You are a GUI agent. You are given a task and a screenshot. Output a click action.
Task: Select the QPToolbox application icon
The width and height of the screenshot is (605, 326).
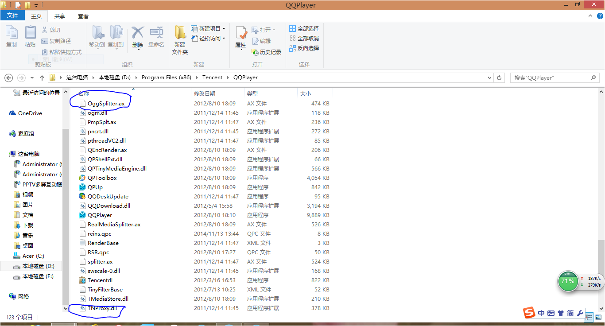tap(82, 178)
